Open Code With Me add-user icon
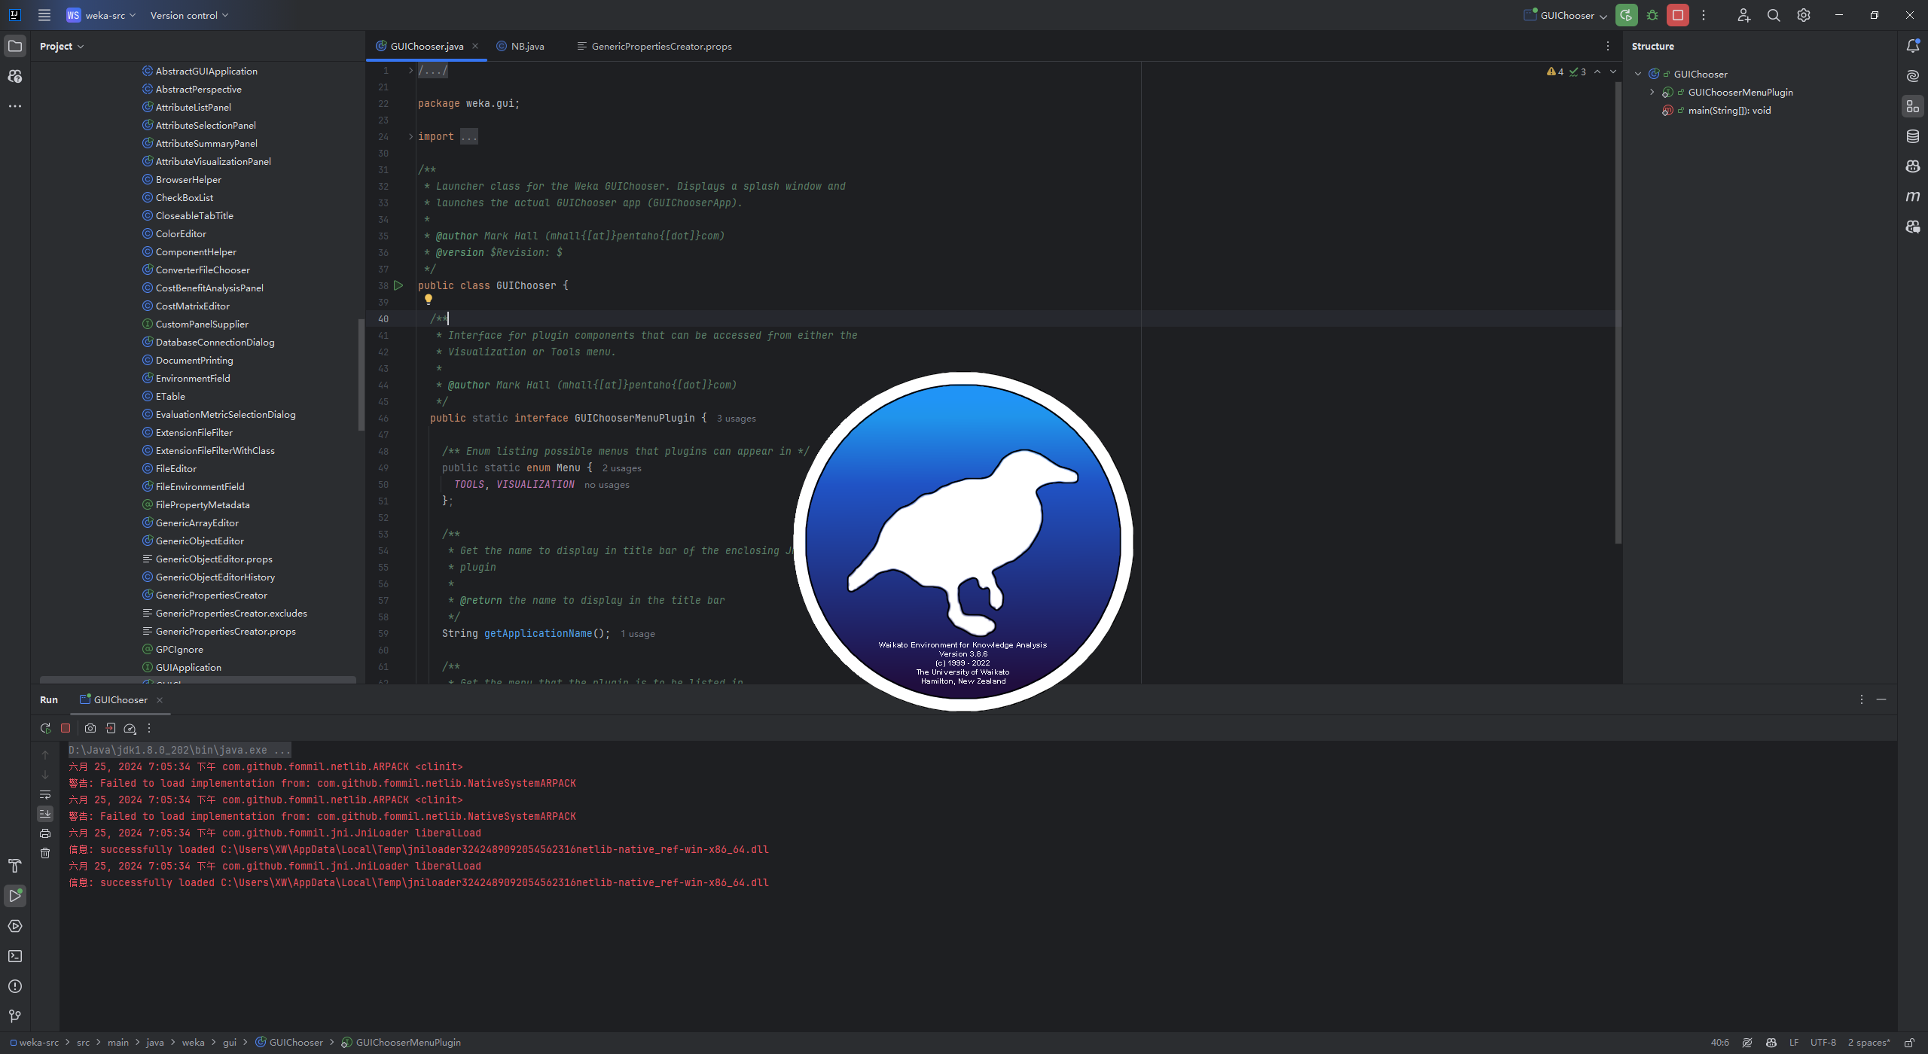The height and width of the screenshot is (1054, 1928). (1744, 15)
